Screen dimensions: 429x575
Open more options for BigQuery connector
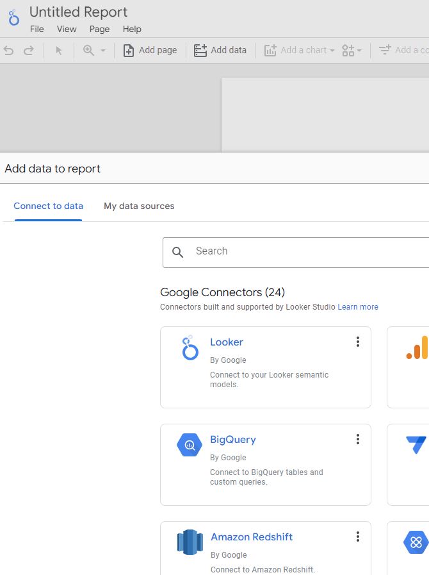click(358, 439)
